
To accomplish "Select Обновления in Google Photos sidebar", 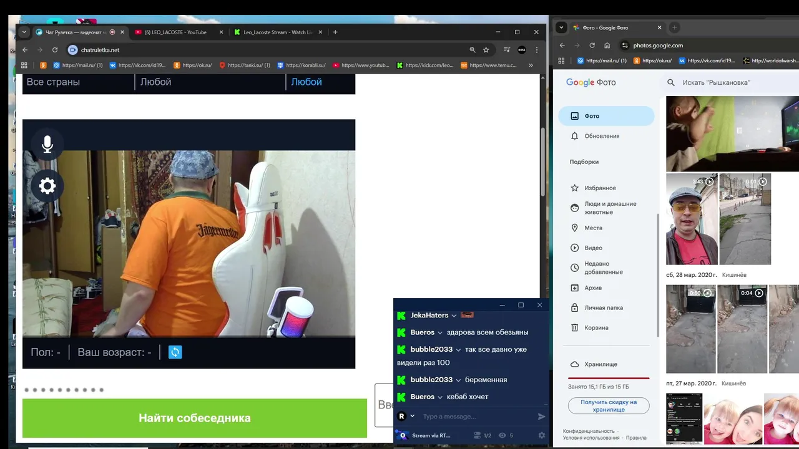I will (x=602, y=136).
